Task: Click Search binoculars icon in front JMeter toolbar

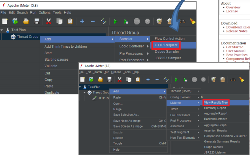Action: [x=233, y=79]
